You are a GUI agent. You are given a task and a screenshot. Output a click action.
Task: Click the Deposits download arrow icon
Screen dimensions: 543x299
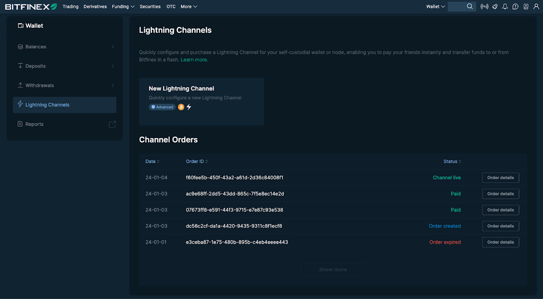click(x=20, y=66)
